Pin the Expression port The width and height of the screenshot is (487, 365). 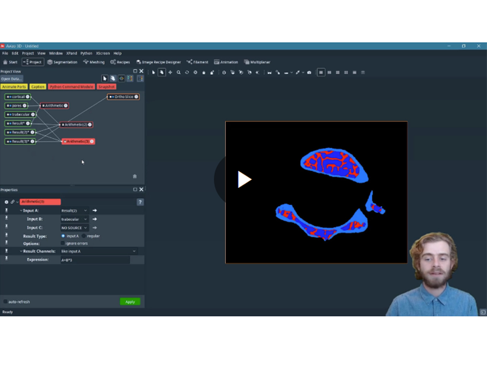[7, 259]
